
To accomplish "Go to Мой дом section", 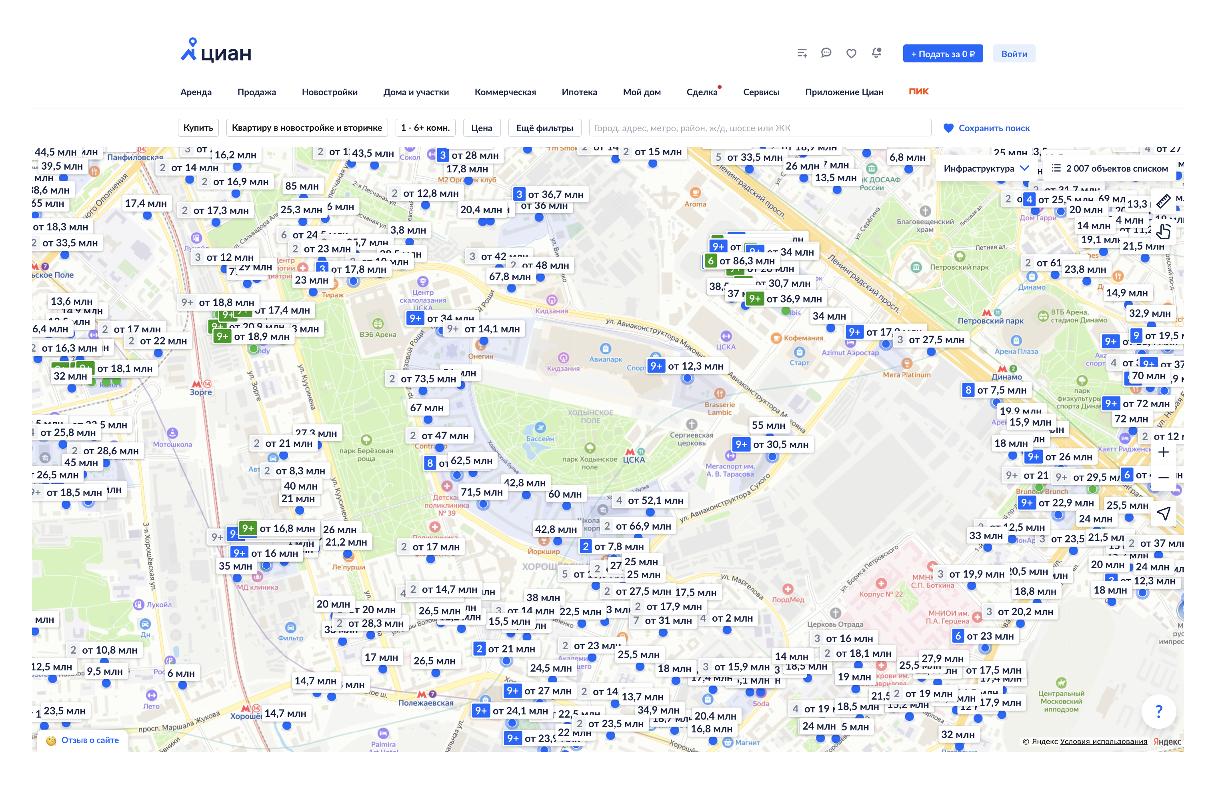I will tap(641, 92).
